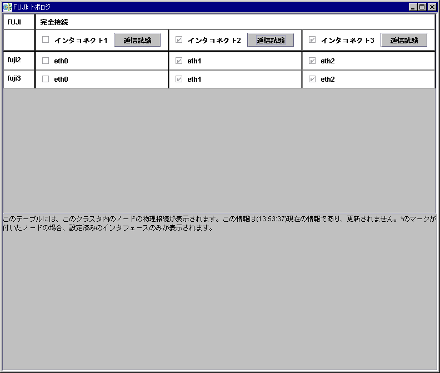Tick eth0 checkbox in fuji3 row
Viewport: 440px width, 373px height.
(x=46, y=79)
